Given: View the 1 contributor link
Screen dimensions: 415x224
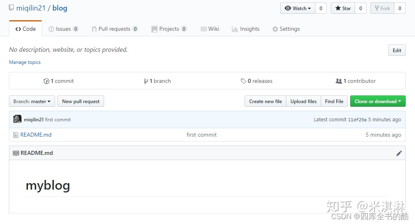Looking at the screenshot, I should click(x=355, y=81).
